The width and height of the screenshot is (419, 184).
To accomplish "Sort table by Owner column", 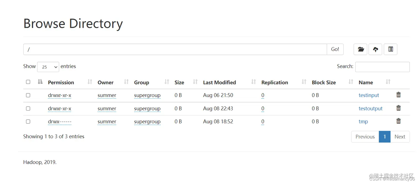I will coord(126,82).
